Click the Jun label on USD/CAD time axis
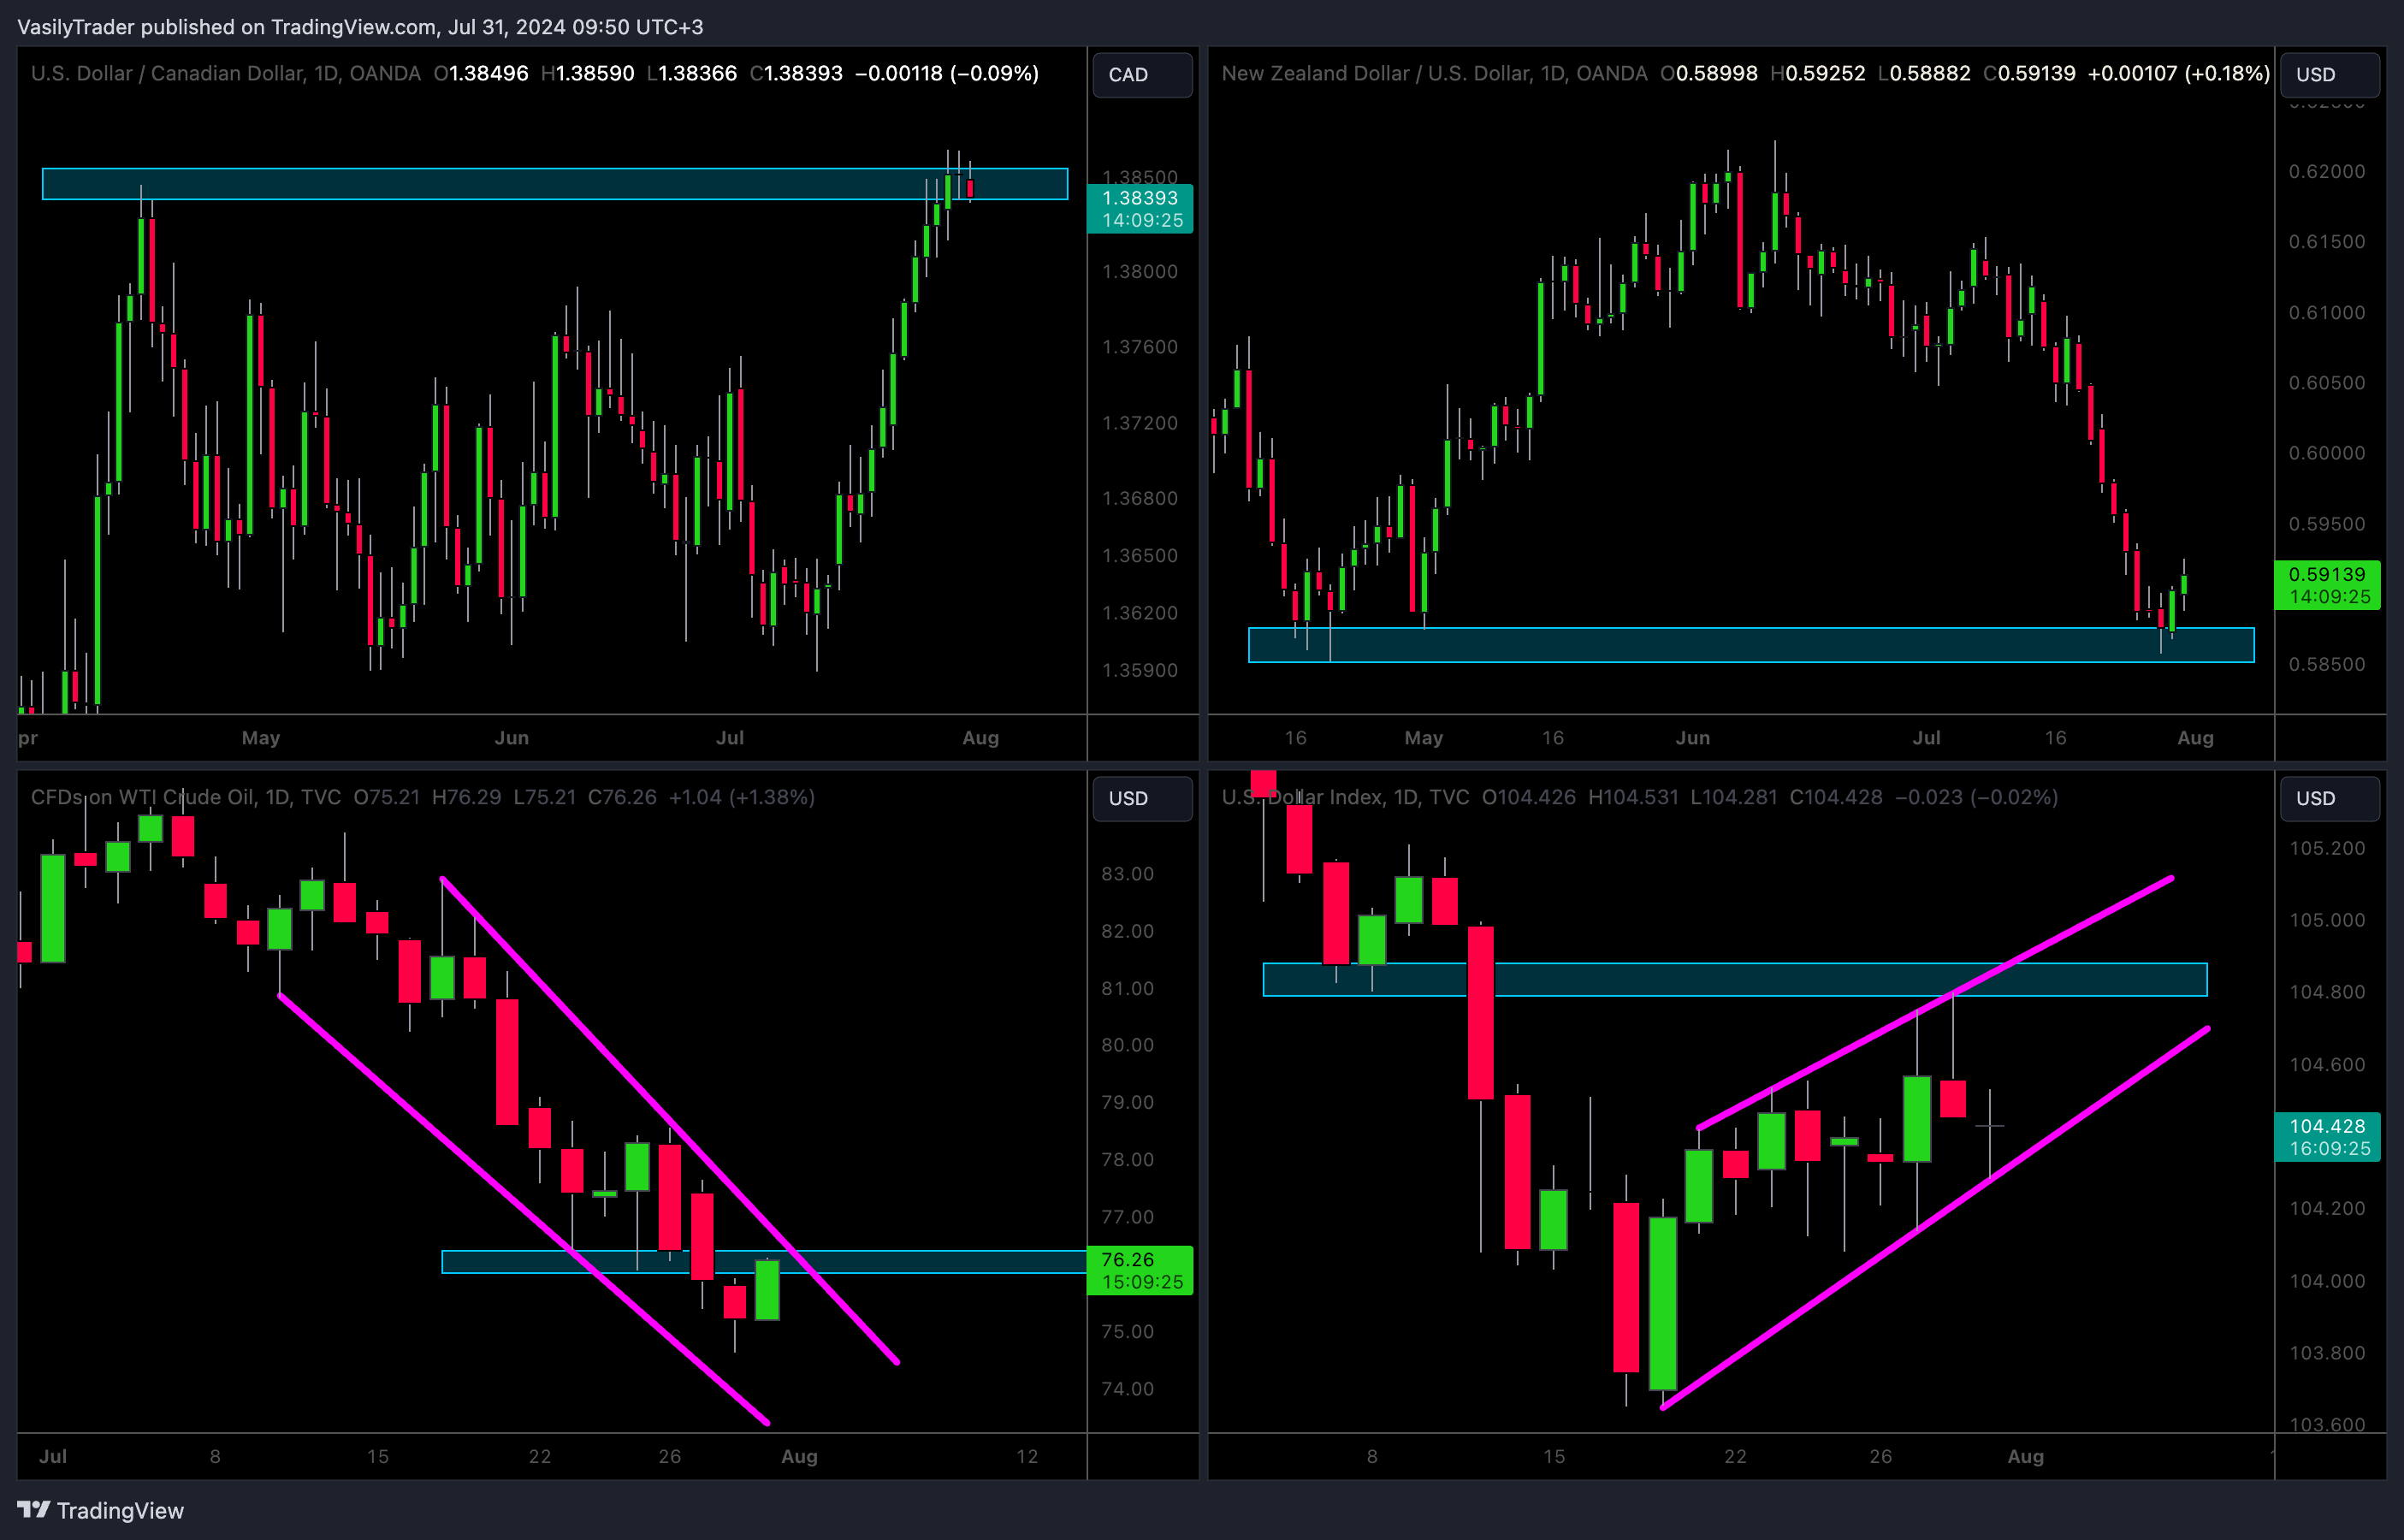The height and width of the screenshot is (1540, 2404). point(511,738)
